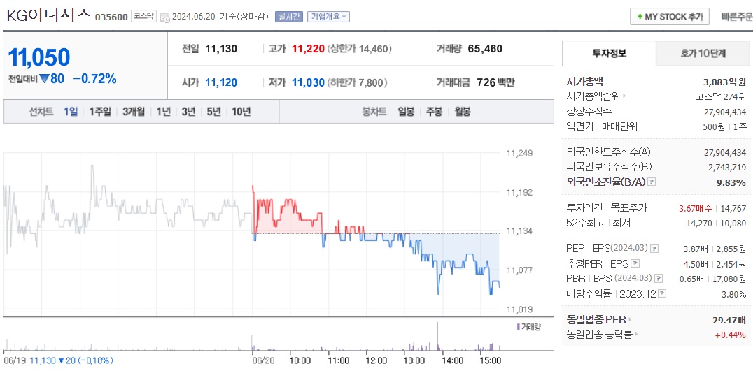
Task: Open help icon next to PBR BPS
Action: pyautogui.click(x=659, y=279)
